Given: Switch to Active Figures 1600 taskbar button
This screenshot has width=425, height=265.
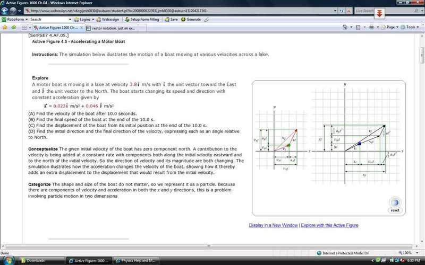Looking at the screenshot, I should coord(89,261).
